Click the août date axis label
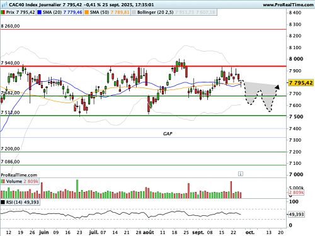The image size is (315, 236). (149, 232)
